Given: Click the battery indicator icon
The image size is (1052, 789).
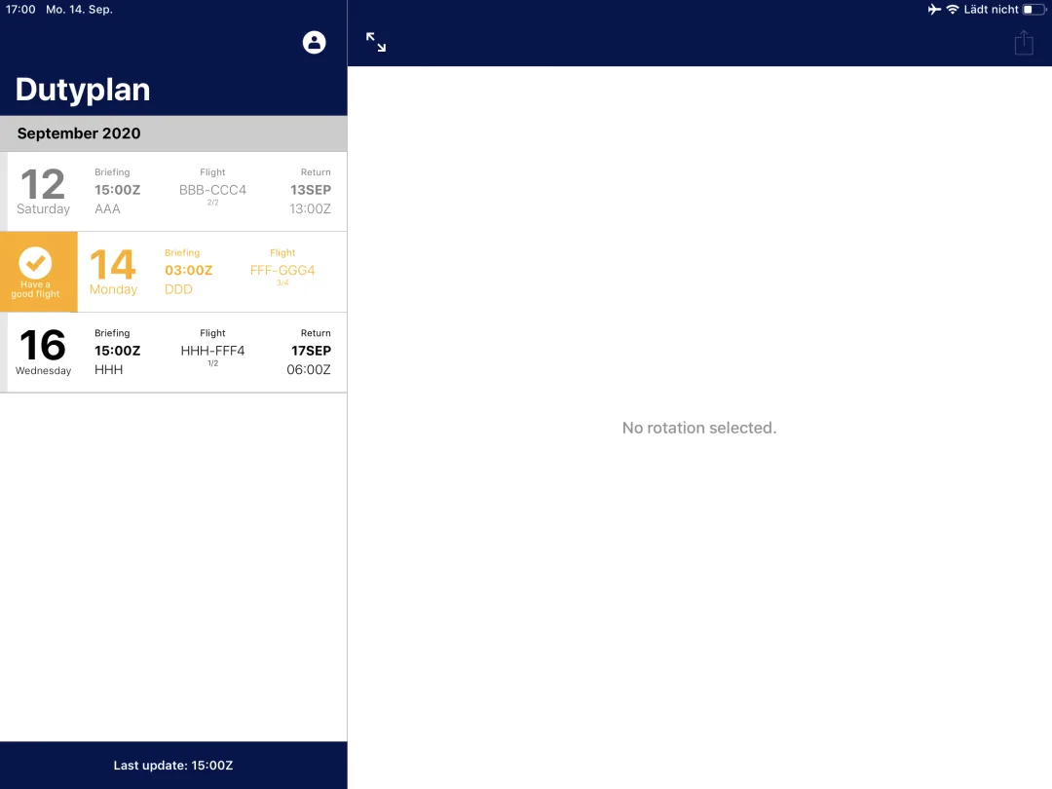Looking at the screenshot, I should pos(1033,10).
